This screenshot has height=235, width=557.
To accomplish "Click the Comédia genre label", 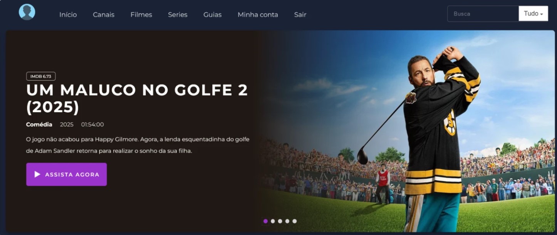I will [x=39, y=124].
